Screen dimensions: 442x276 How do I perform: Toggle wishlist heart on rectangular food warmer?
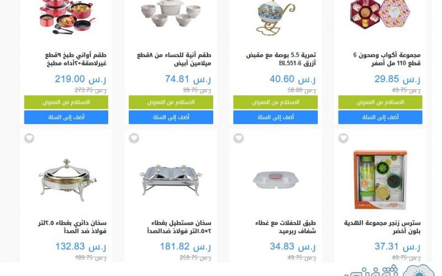click(x=134, y=138)
